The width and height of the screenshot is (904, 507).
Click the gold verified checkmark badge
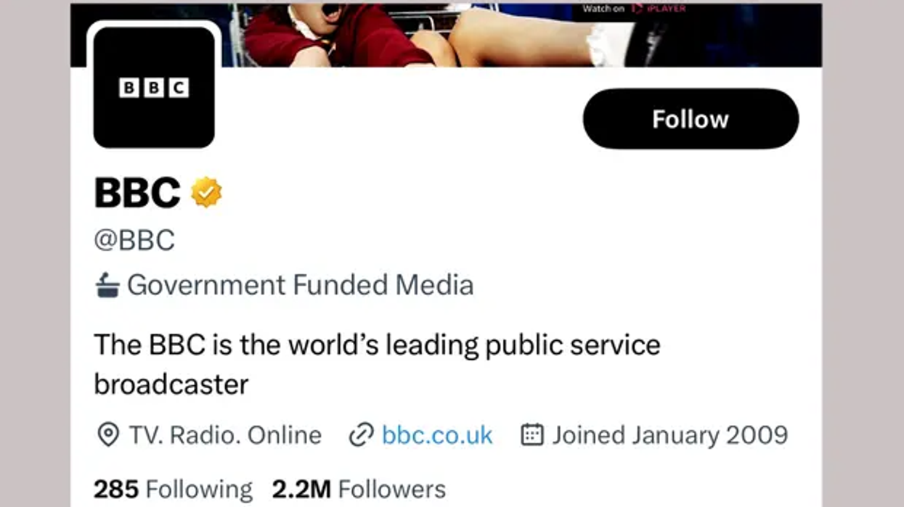tap(206, 193)
